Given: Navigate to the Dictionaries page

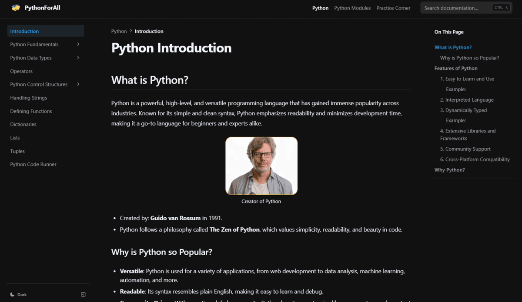Looking at the screenshot, I should (23, 124).
